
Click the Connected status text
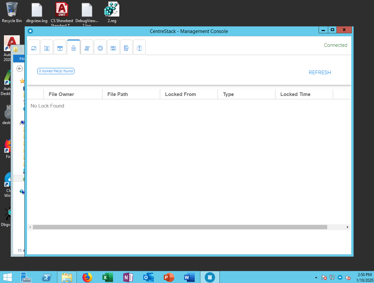point(335,45)
